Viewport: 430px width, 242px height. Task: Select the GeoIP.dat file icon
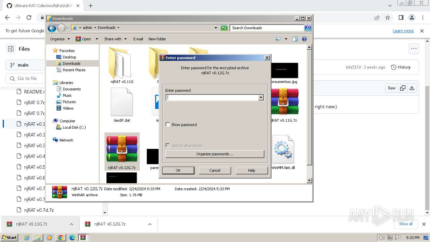point(122,102)
